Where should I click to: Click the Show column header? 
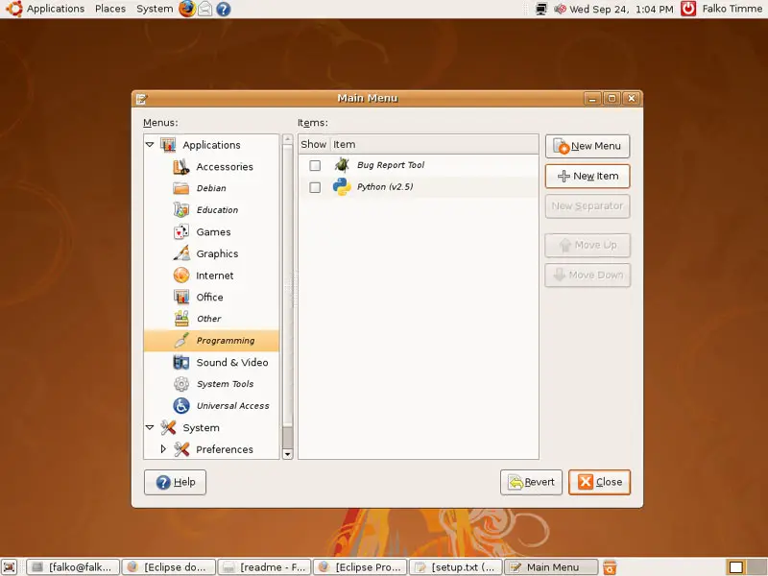(x=314, y=145)
